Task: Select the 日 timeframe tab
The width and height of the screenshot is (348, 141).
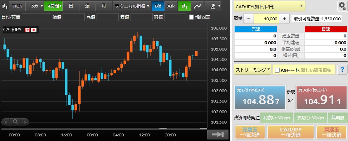Action: (x=71, y=6)
